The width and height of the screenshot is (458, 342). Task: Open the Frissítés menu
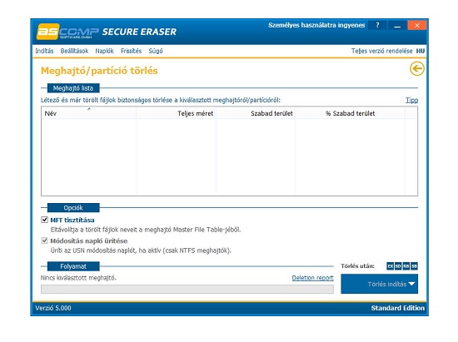[x=131, y=51]
